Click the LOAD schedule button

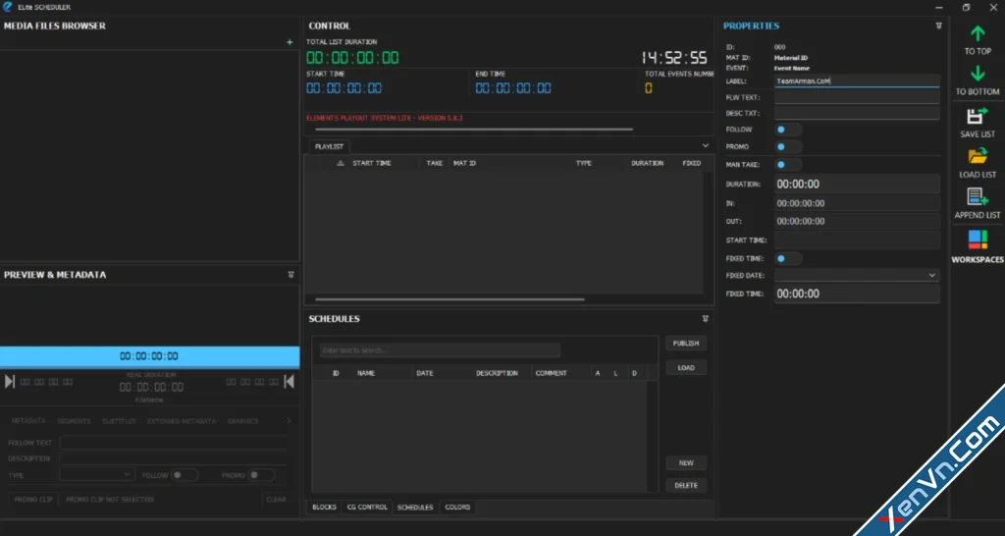pos(686,368)
